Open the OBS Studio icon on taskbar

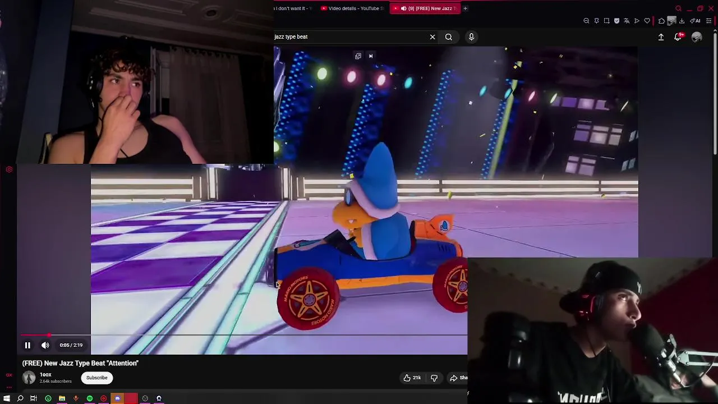pyautogui.click(x=145, y=399)
